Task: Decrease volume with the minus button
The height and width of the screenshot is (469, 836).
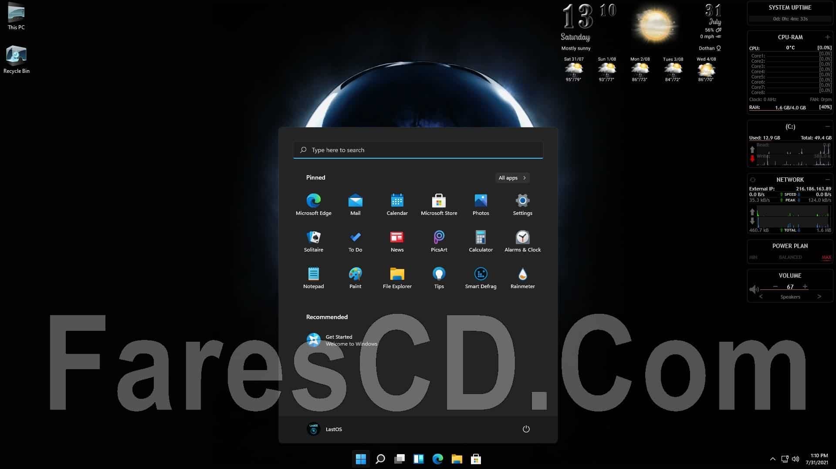Action: click(x=775, y=286)
